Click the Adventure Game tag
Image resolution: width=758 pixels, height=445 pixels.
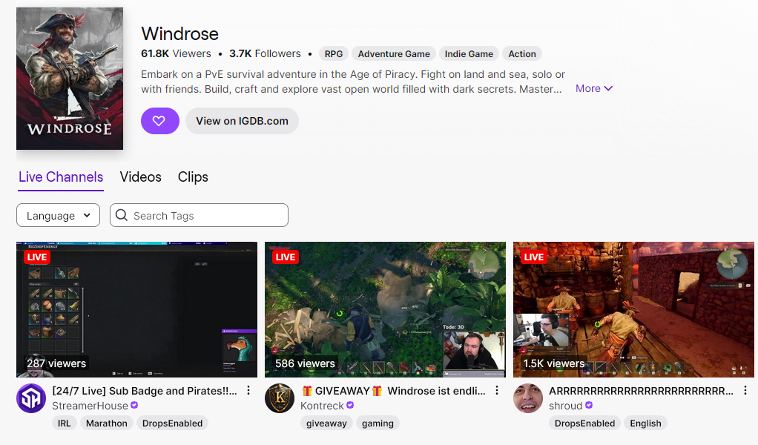click(x=394, y=53)
